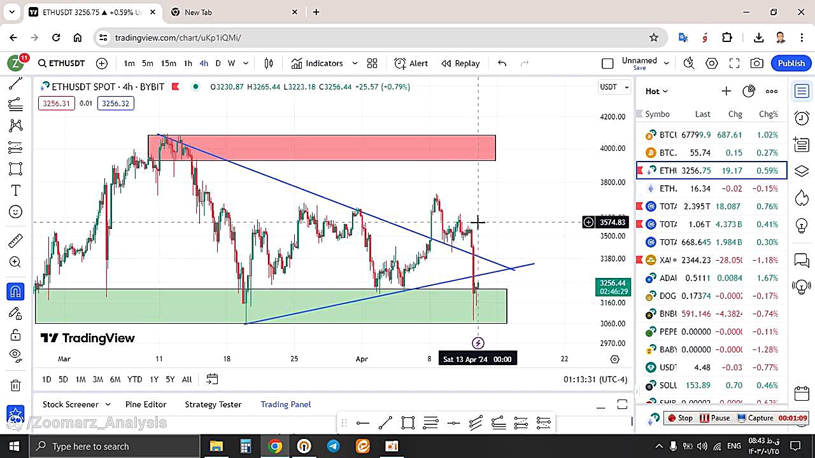The height and width of the screenshot is (458, 815).
Task: Enter fullscreen mode
Action: (x=734, y=63)
